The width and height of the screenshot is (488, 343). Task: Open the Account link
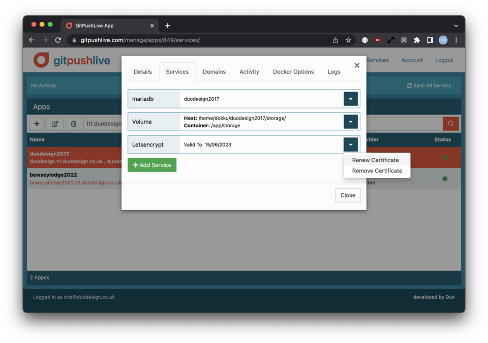412,60
